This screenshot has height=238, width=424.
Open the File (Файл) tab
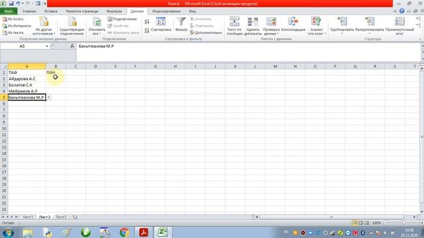pyautogui.click(x=9, y=11)
